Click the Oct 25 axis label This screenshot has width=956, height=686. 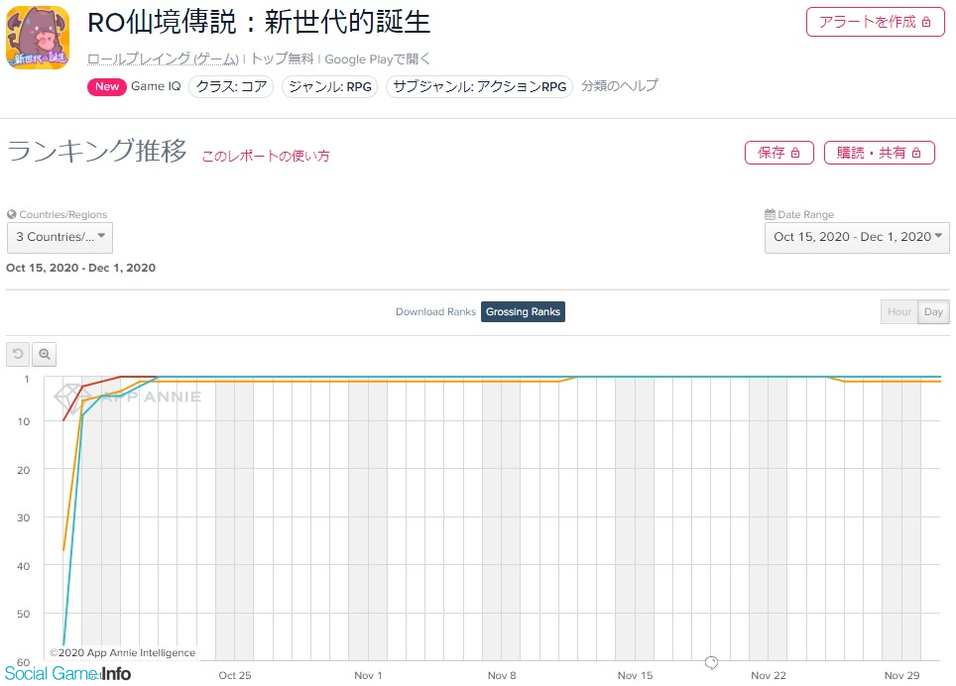pyautogui.click(x=235, y=675)
